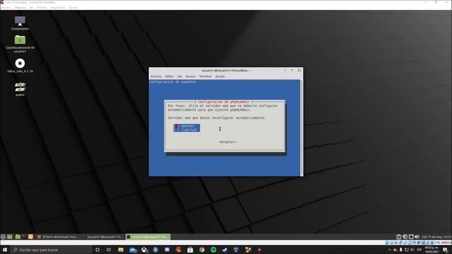Open the VirtualBox icon on taskbar
Viewport: 452px width, 254px height.
[x=237, y=250]
